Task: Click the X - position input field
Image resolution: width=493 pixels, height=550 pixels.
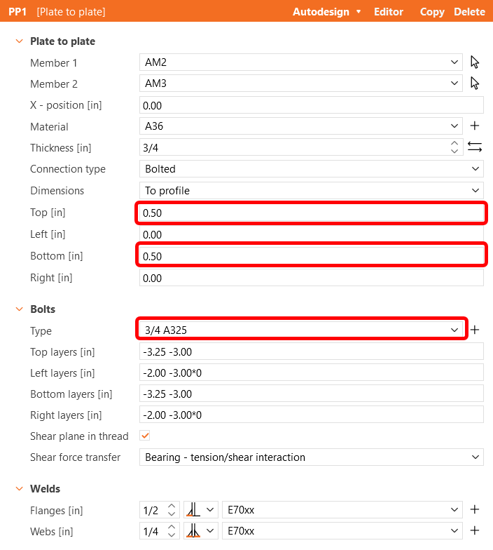Action: pos(311,105)
